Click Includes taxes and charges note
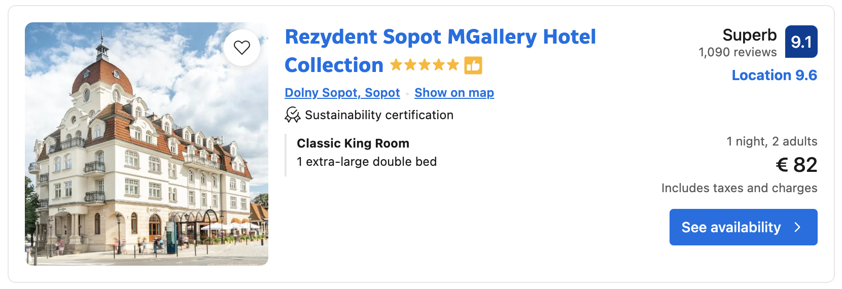Image resolution: width=842 pixels, height=289 pixels. (x=739, y=188)
